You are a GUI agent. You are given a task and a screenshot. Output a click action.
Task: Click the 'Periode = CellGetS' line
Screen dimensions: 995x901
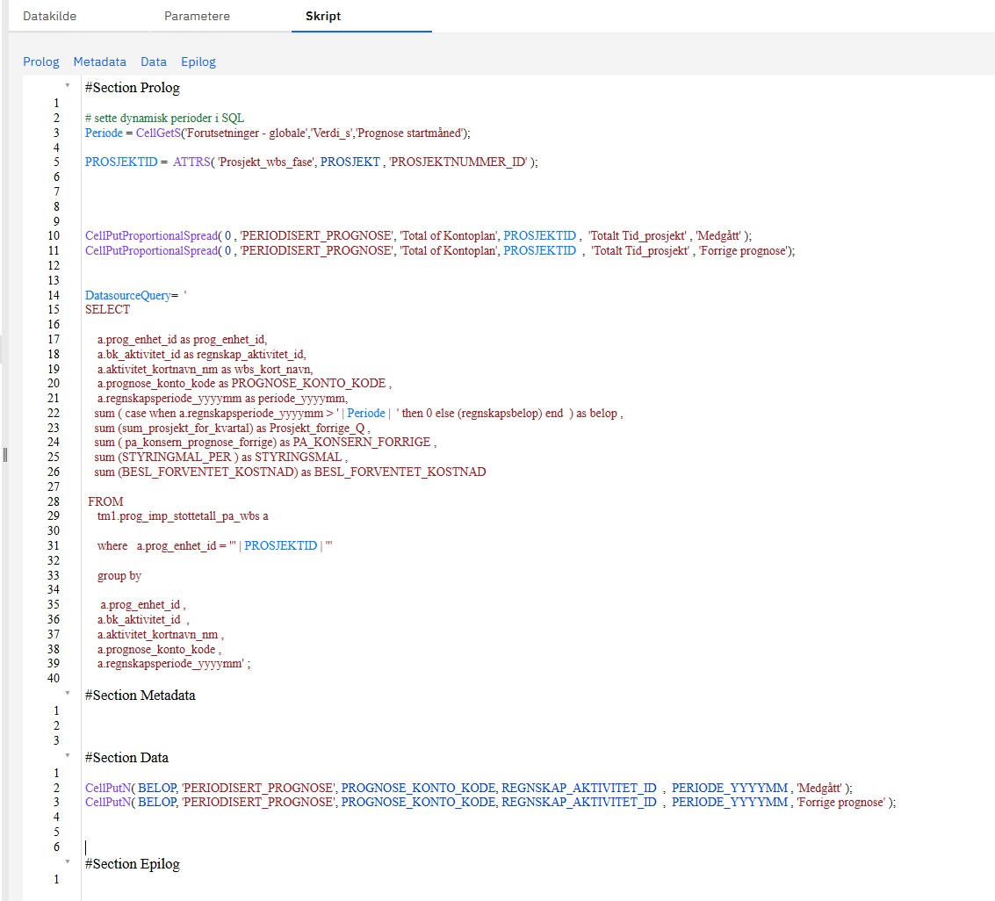(x=278, y=133)
